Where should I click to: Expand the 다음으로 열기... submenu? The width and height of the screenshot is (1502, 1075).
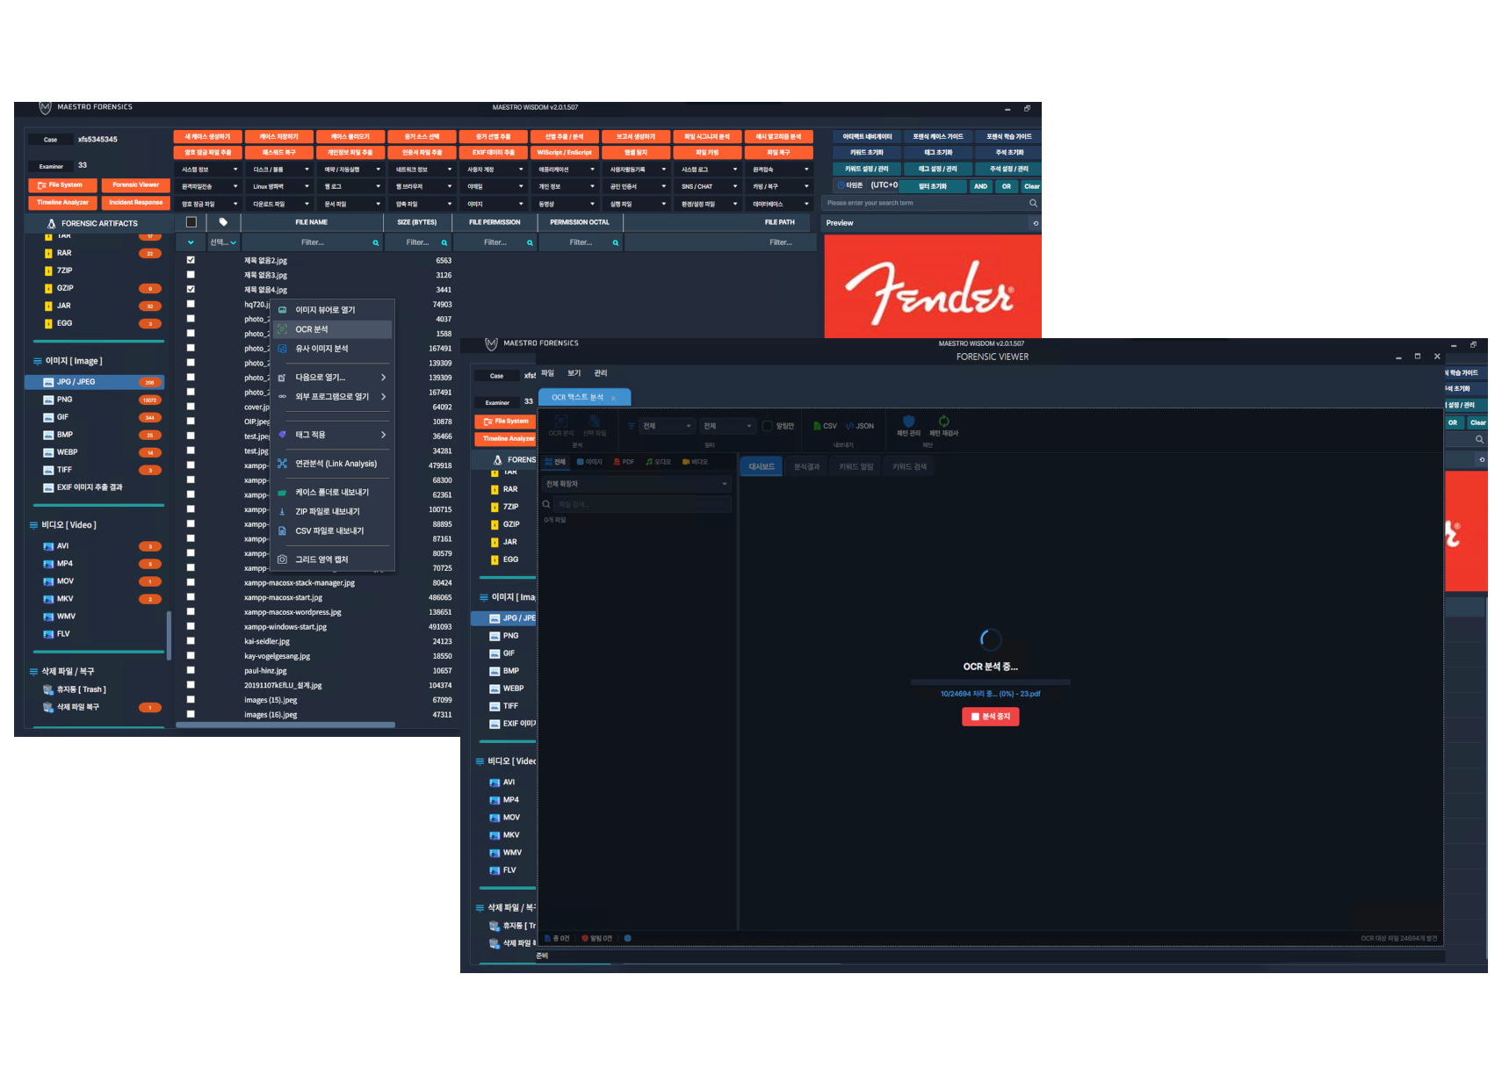click(334, 378)
